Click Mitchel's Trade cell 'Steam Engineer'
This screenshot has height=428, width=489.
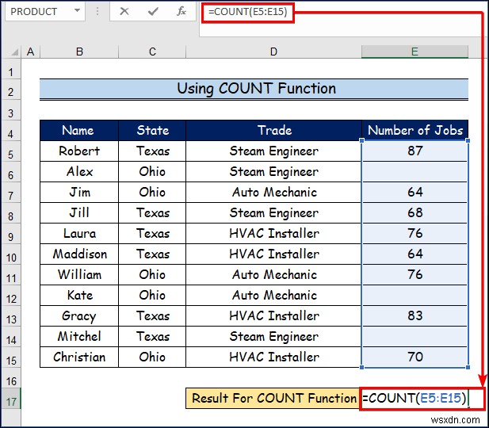coord(273,336)
